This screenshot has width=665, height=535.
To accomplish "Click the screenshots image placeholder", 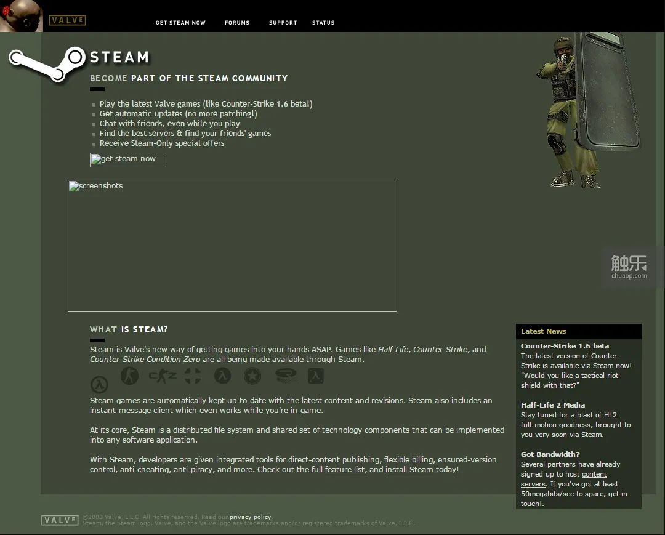I will click(232, 246).
